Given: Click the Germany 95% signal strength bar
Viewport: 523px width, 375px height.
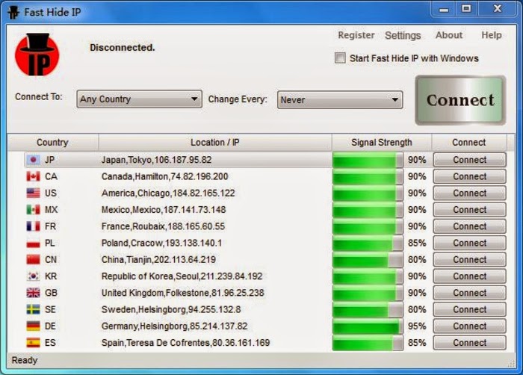Looking at the screenshot, I should pos(368,326).
